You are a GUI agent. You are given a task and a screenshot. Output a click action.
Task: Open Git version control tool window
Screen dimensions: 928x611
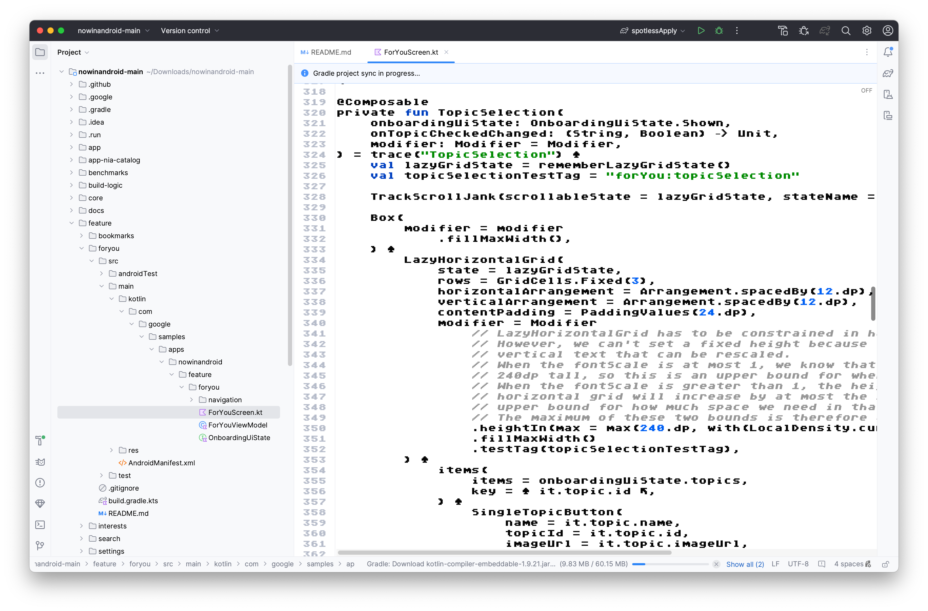[40, 546]
